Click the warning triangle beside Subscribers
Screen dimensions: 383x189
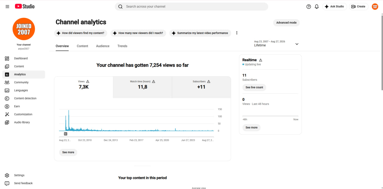(209, 81)
